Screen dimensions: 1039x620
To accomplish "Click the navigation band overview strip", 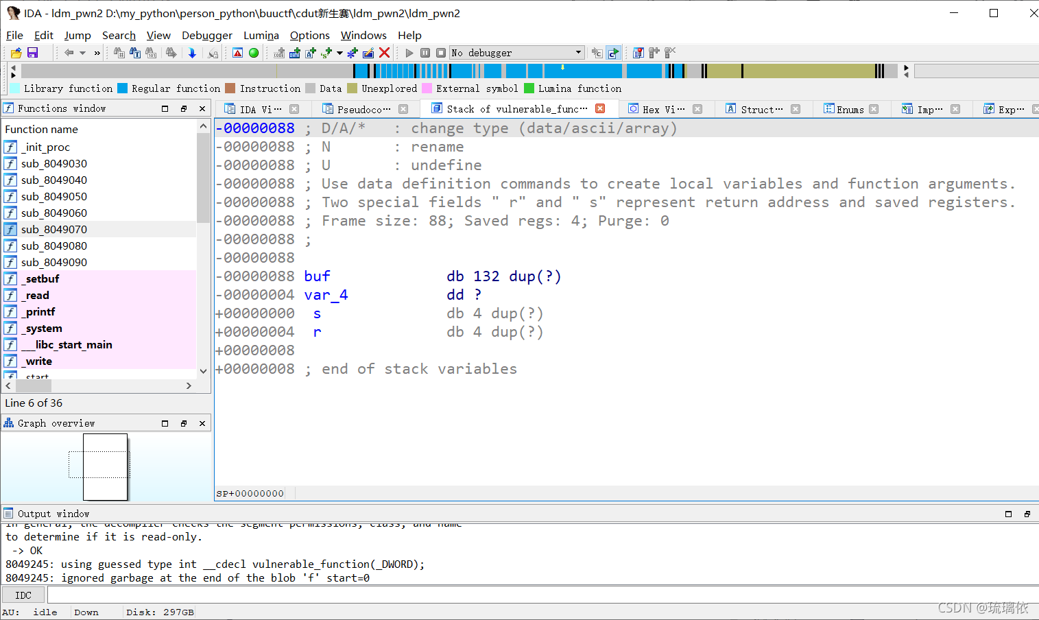I will coord(459,71).
